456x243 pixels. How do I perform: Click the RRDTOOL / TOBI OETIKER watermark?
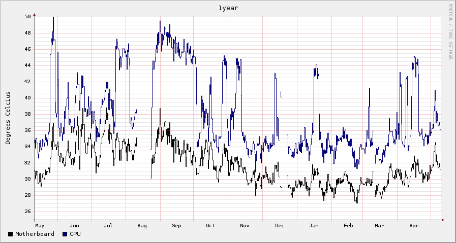tap(450, 31)
